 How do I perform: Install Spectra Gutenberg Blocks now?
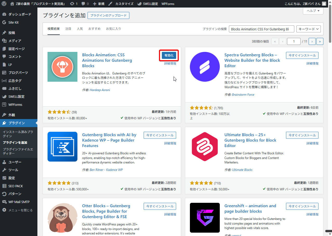pyautogui.click(x=302, y=55)
